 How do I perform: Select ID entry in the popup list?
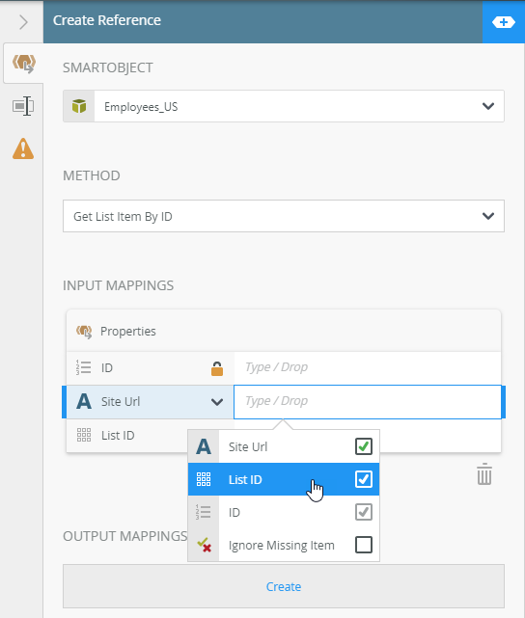(x=284, y=512)
